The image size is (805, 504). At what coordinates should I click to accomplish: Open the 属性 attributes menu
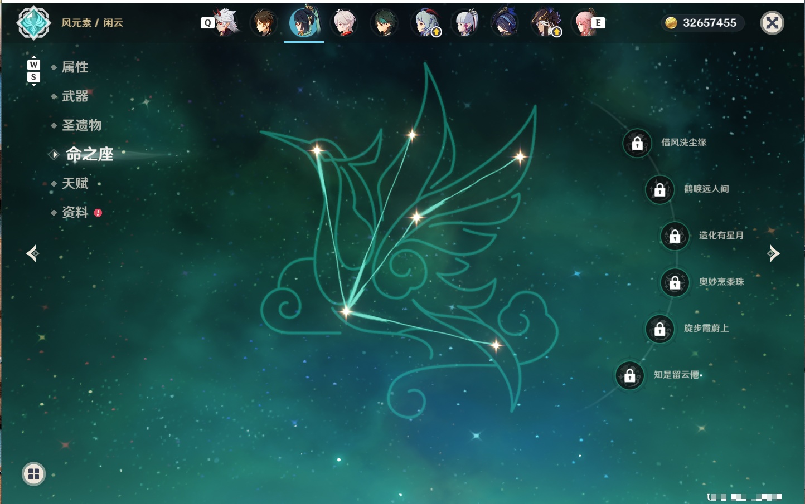tap(75, 67)
